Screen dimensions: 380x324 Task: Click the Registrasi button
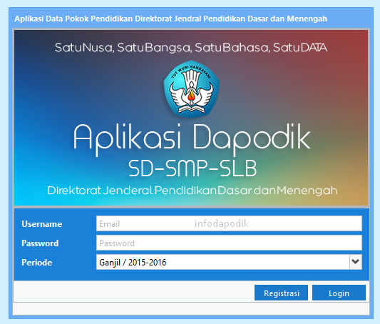281,293
